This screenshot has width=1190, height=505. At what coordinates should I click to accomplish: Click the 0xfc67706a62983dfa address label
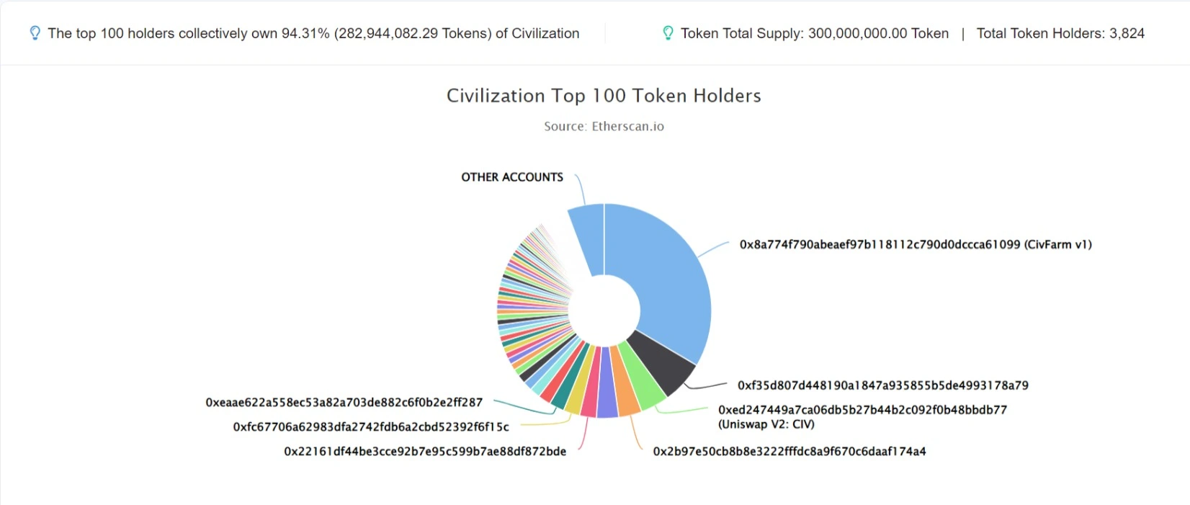[x=371, y=427]
